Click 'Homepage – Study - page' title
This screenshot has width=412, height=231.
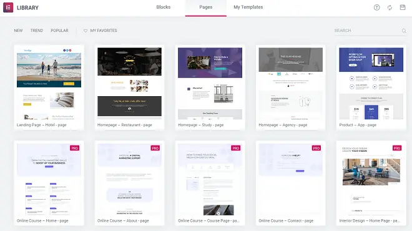(x=201, y=125)
